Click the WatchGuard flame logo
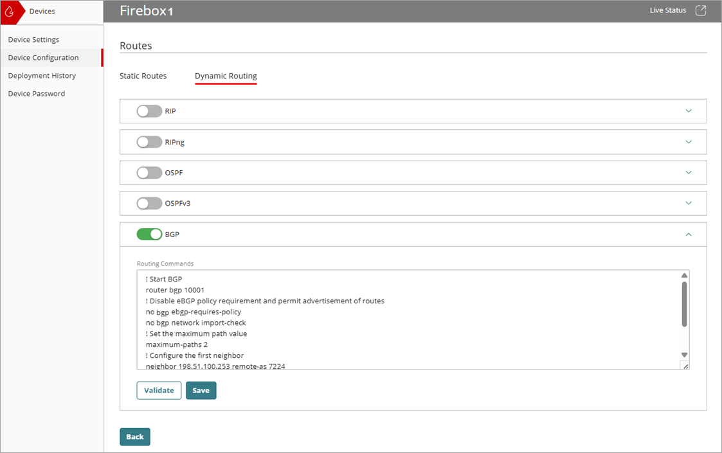This screenshot has height=453, width=722. (9, 11)
